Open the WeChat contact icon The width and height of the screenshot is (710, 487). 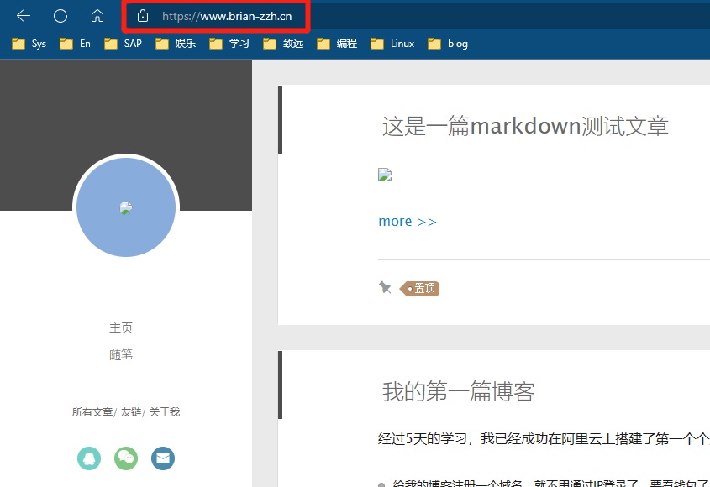point(126,458)
